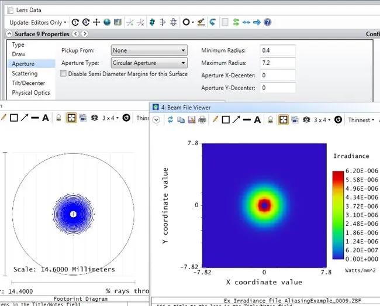The height and width of the screenshot is (306, 380).
Task: Click the teal double-arrow tilt/decenter icon
Action: (x=152, y=22)
